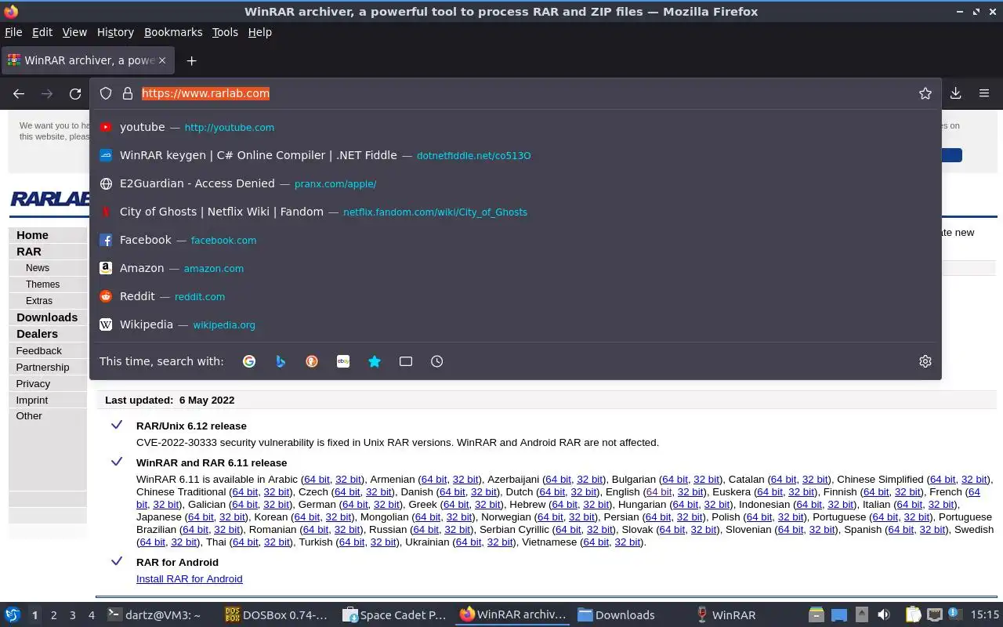Open the Privacy sidebar link
The image size is (1003, 627).
(33, 384)
